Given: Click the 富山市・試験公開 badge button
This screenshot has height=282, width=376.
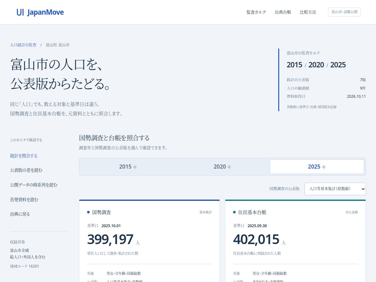Looking at the screenshot, I should click(344, 12).
